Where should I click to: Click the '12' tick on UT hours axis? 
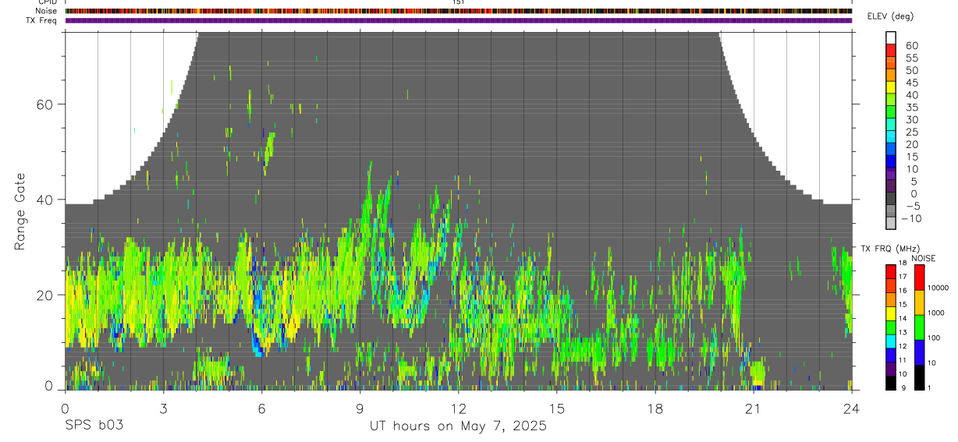click(459, 408)
